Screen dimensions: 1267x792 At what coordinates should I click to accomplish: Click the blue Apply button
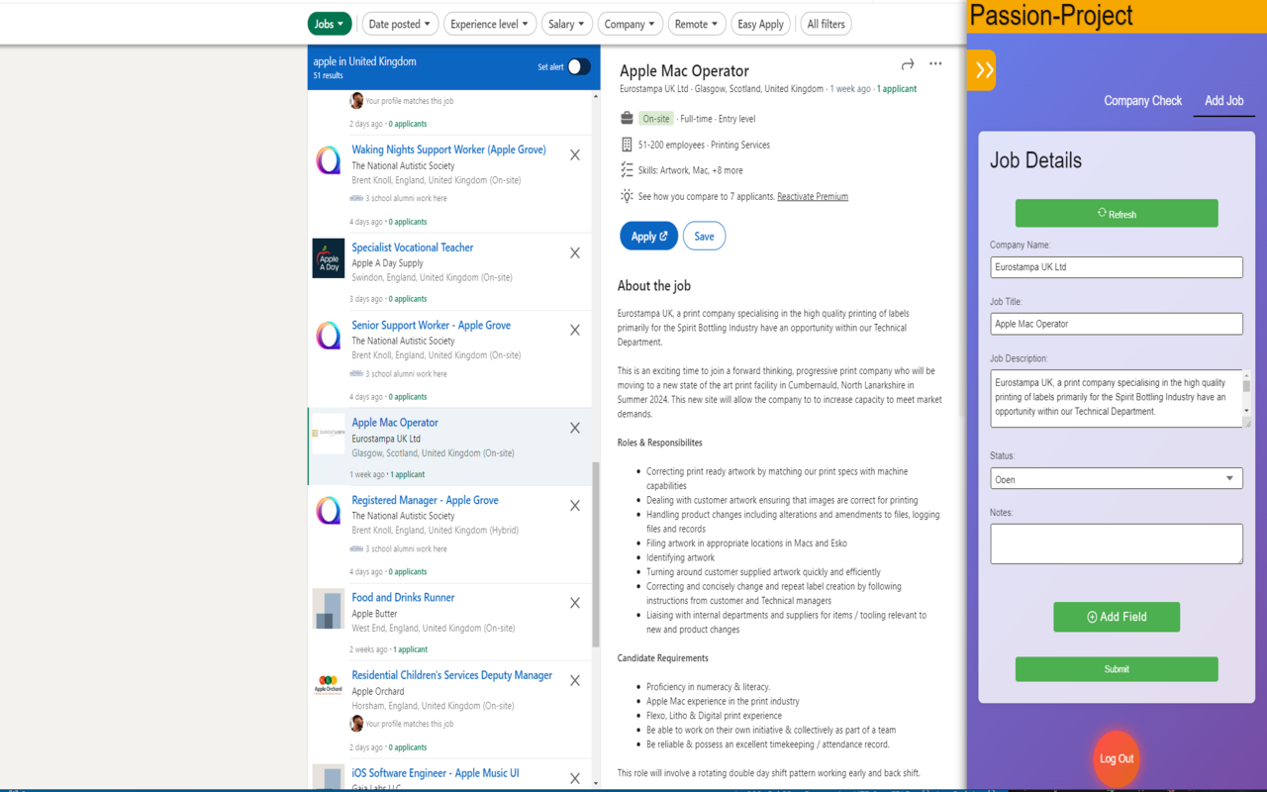[x=648, y=237]
